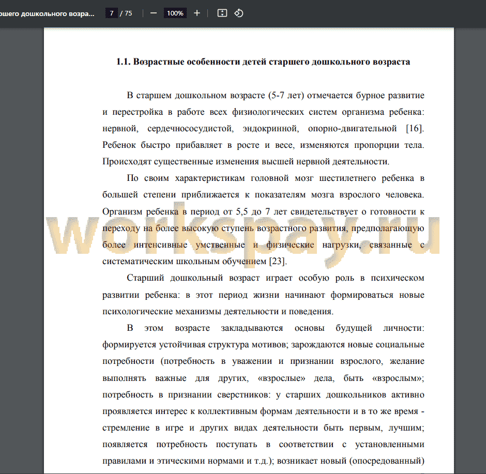Click the word "Происходят" starting a sentence

pos(127,162)
